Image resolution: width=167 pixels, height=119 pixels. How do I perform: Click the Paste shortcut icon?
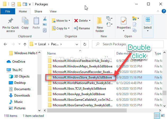pyautogui.click(x=45, y=30)
